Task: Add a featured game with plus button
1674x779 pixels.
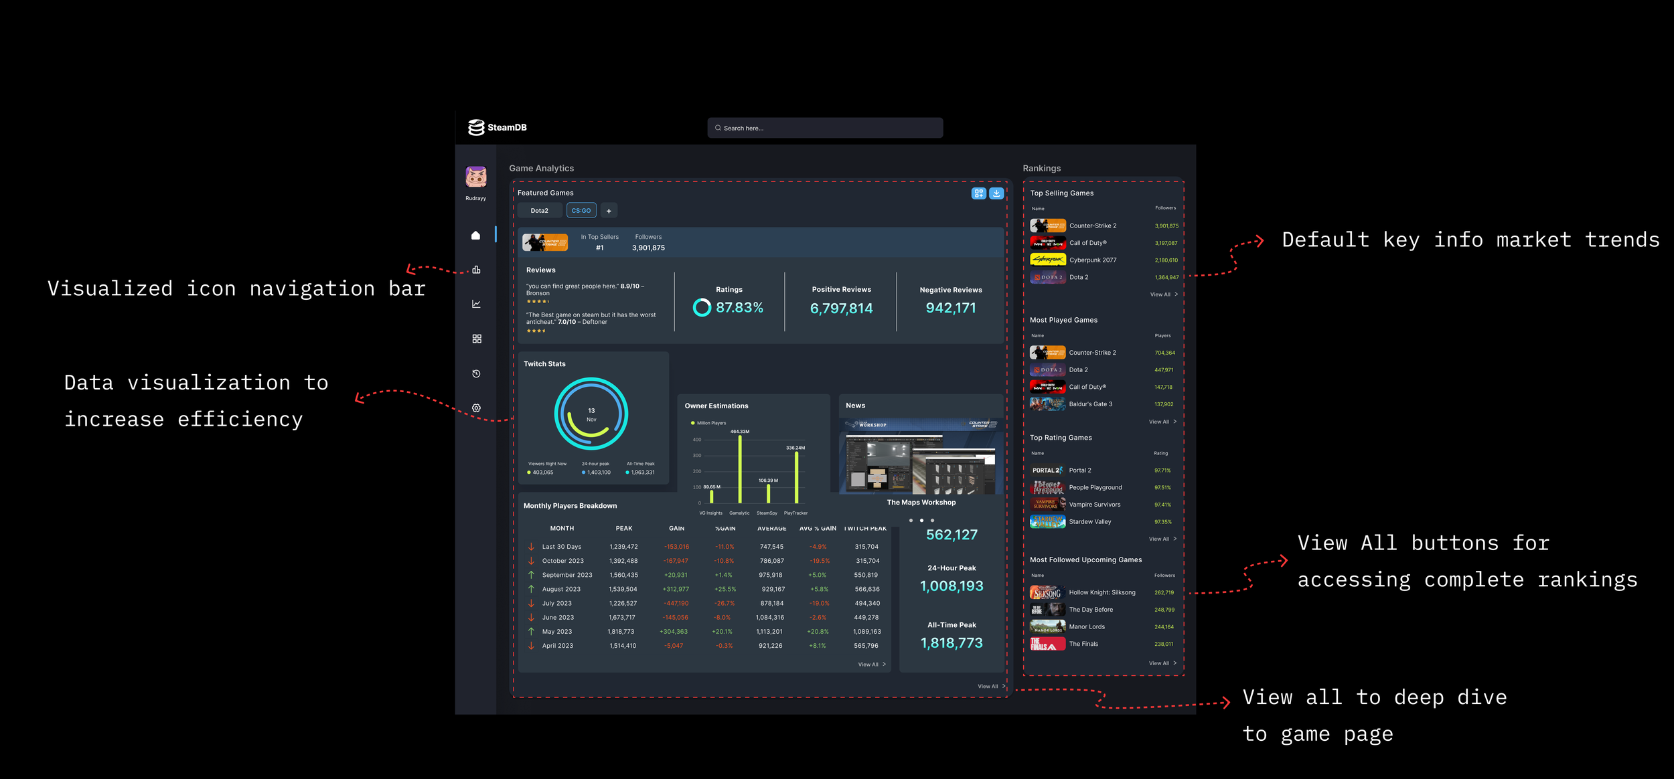Action: click(x=609, y=211)
